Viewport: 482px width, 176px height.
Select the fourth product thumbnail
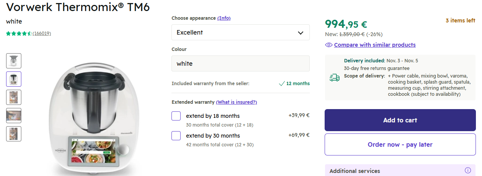pos(14,116)
